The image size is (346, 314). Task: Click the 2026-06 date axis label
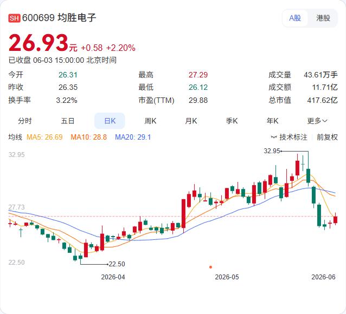click(x=323, y=277)
